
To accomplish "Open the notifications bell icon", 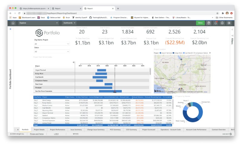I will (x=216, y=23).
